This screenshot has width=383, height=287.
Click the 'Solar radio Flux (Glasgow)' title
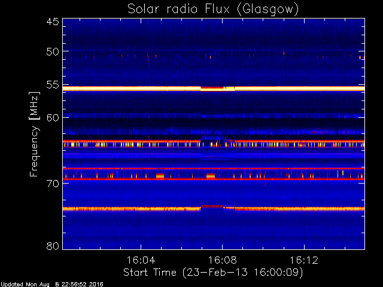(x=213, y=10)
